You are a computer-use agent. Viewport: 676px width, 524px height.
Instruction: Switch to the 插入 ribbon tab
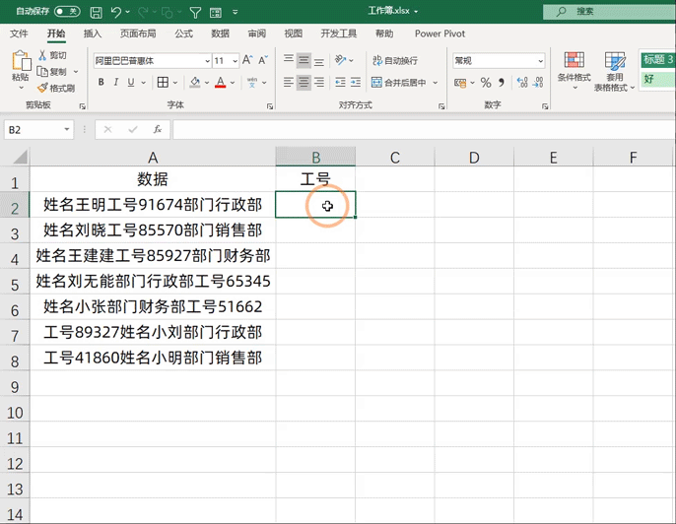[93, 33]
